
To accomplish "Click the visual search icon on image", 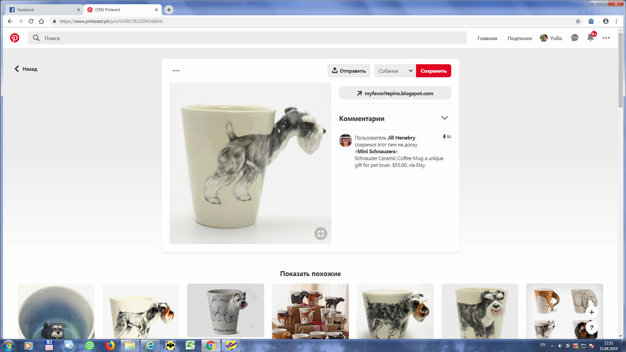I will click(x=320, y=234).
